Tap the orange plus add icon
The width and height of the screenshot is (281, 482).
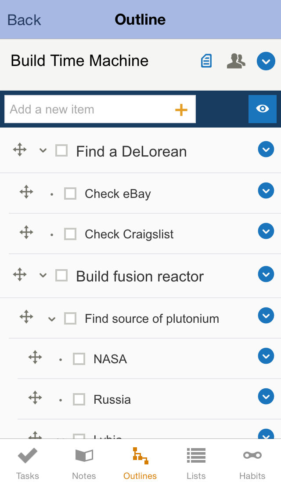click(181, 110)
